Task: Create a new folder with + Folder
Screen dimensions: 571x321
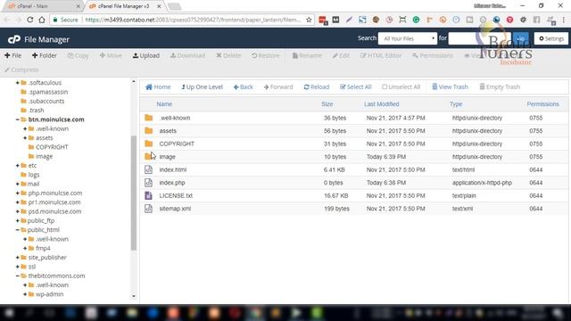Action: point(44,55)
